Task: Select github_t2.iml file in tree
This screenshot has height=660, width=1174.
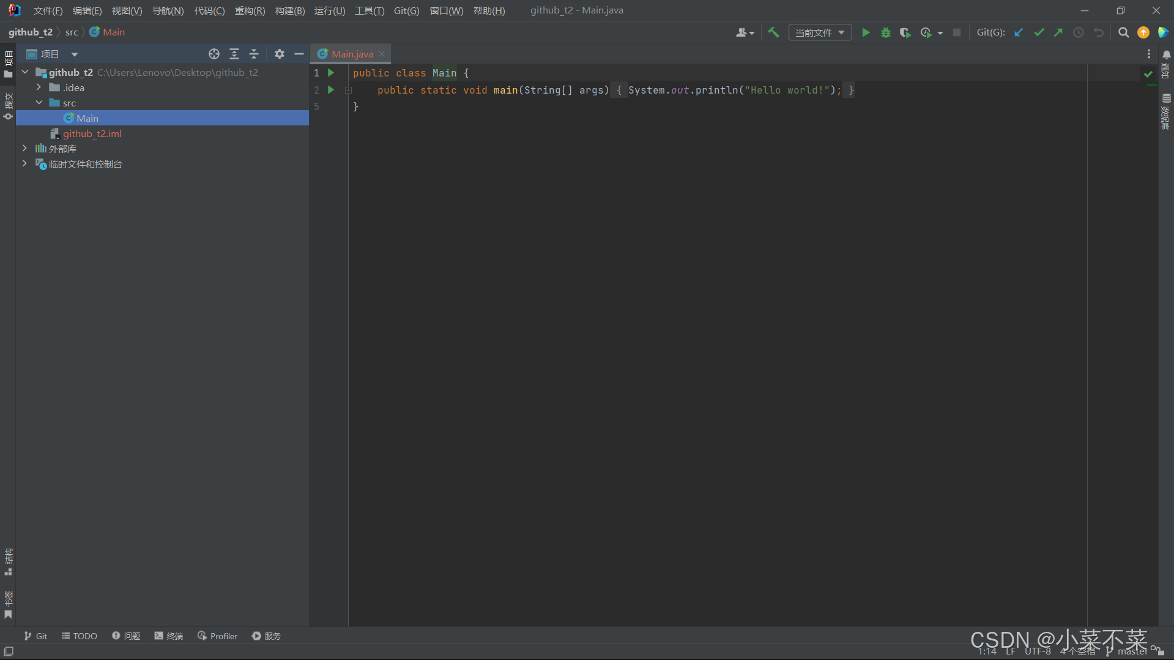Action: 92,133
